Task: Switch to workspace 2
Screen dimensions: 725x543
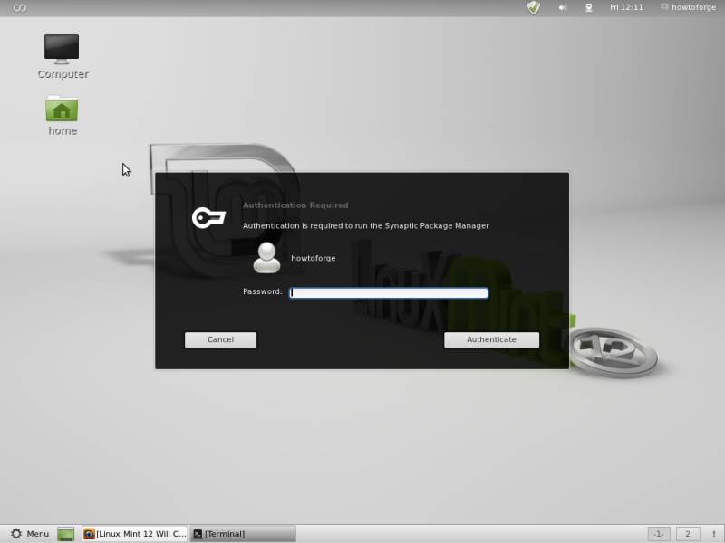Action: click(688, 534)
